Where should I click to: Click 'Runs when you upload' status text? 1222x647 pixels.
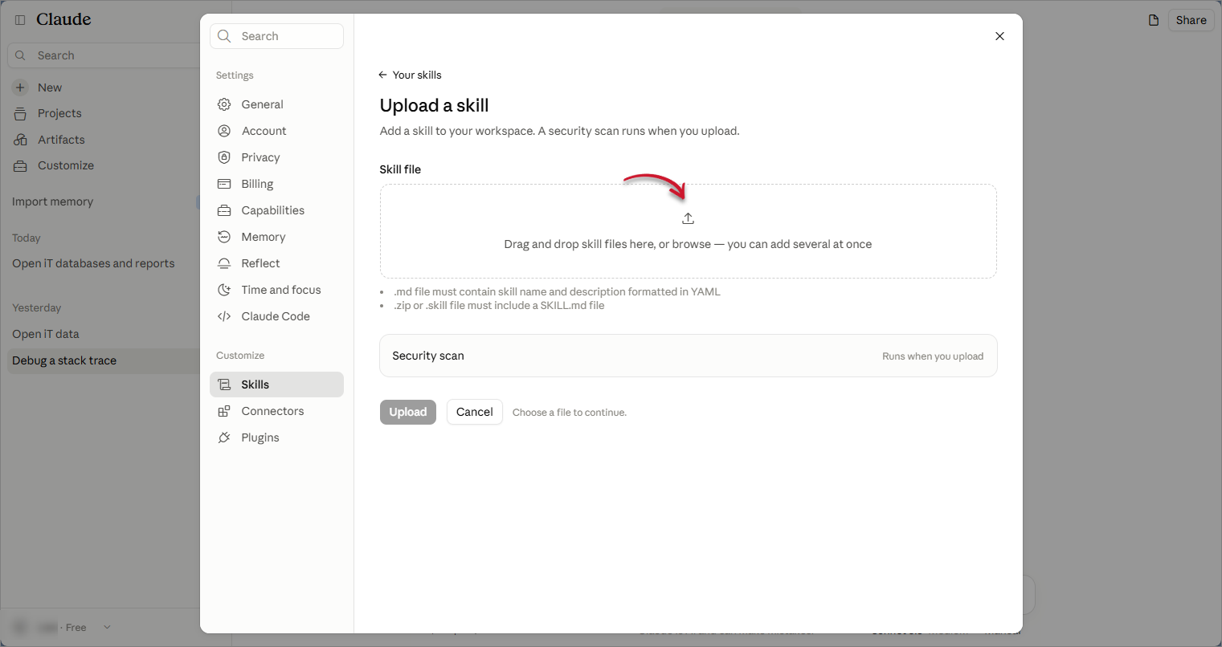pos(933,356)
